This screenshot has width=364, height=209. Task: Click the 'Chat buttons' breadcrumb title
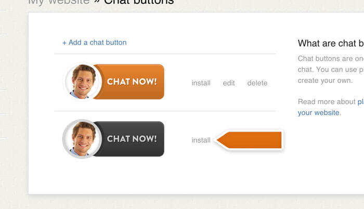click(x=139, y=2)
